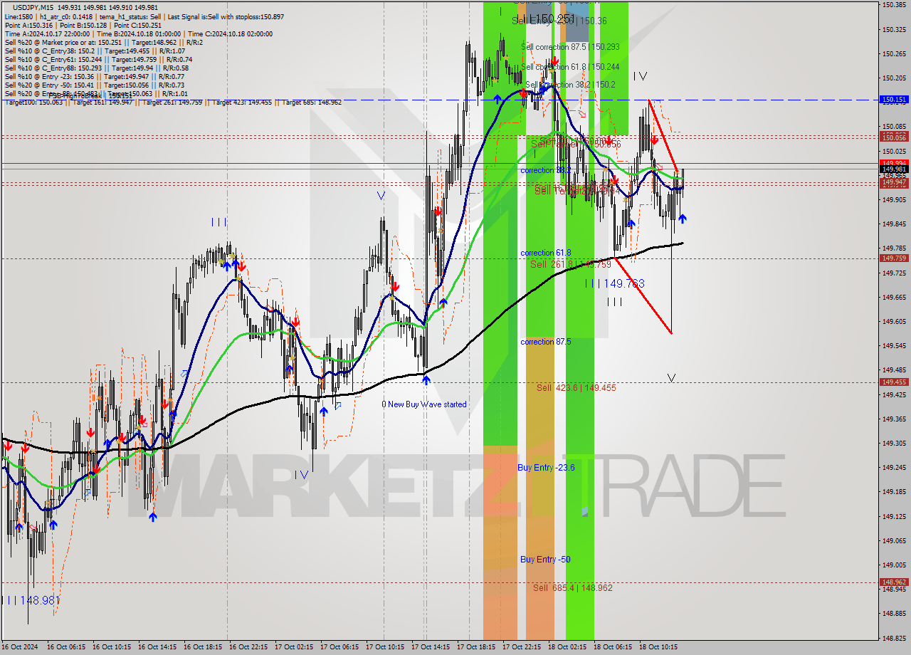Select the 'Sell 685.4 | 148.962' label
Image resolution: width=911 pixels, height=655 pixels.
click(573, 588)
